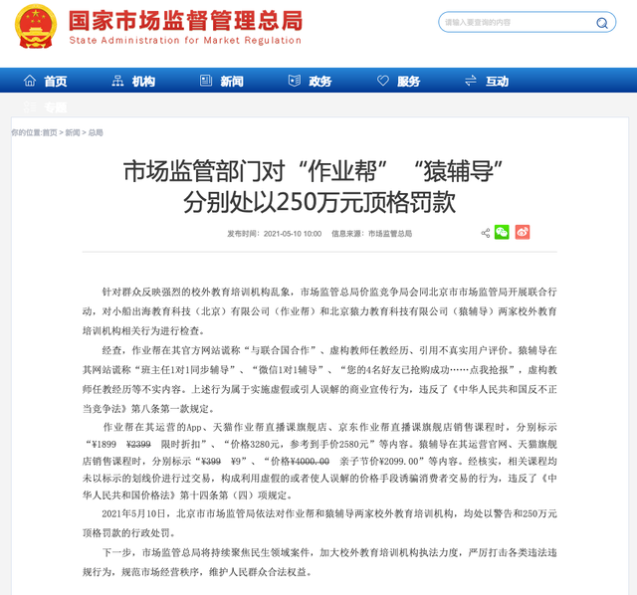Click 总局 in the breadcrumb trail

point(96,132)
